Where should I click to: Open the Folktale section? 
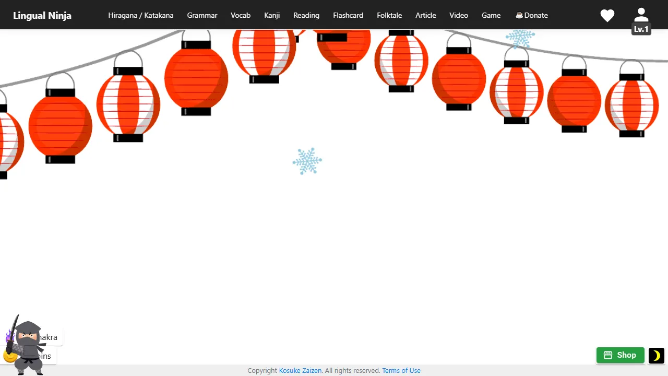[389, 15]
